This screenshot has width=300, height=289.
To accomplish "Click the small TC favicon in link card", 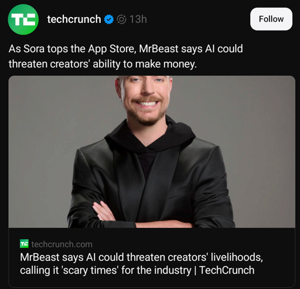I will [24, 244].
